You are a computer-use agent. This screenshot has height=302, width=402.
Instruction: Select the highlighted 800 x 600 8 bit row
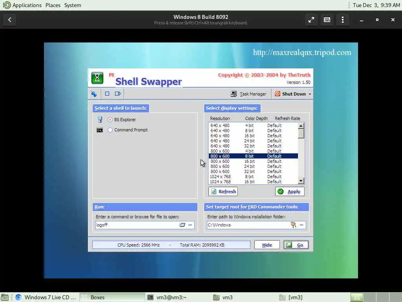(x=253, y=156)
